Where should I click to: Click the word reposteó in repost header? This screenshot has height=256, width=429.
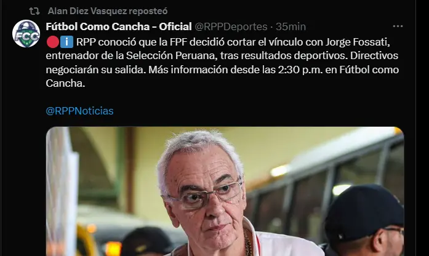pos(148,11)
